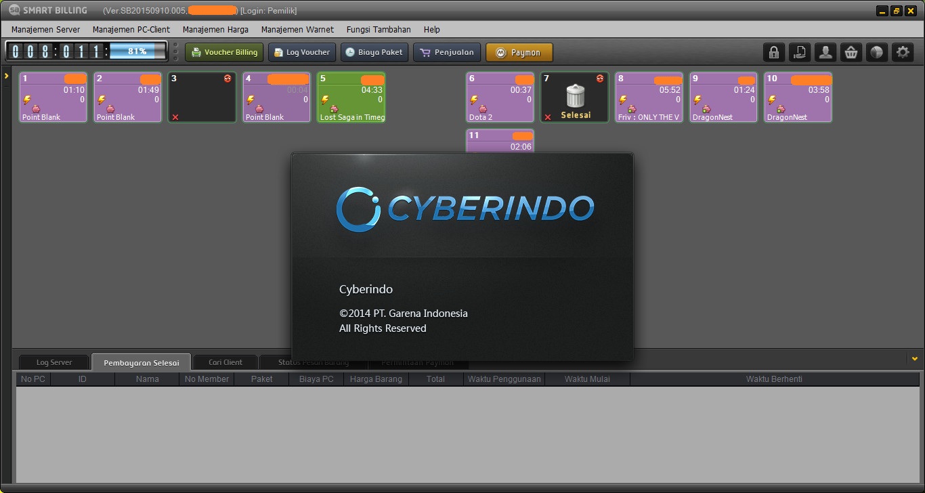Screen dimensions: 925x493
Task: Select the Dota 2 client tile numbered 6
Action: (500, 97)
